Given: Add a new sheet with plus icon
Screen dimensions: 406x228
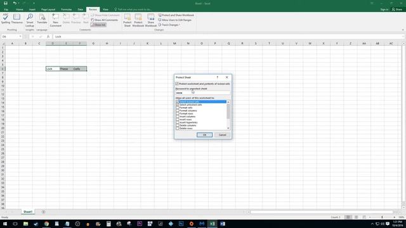Looking at the screenshot, I should pyautogui.click(x=43, y=212).
